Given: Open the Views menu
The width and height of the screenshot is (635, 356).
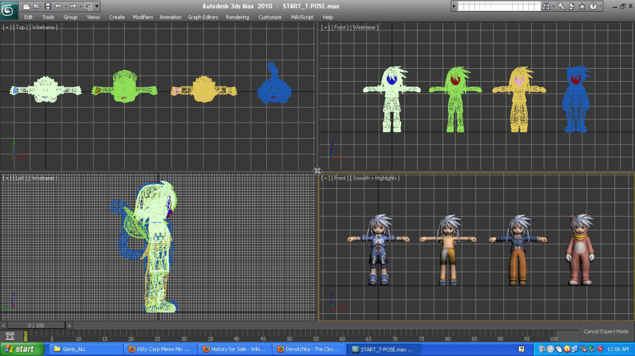Looking at the screenshot, I should coord(93,17).
